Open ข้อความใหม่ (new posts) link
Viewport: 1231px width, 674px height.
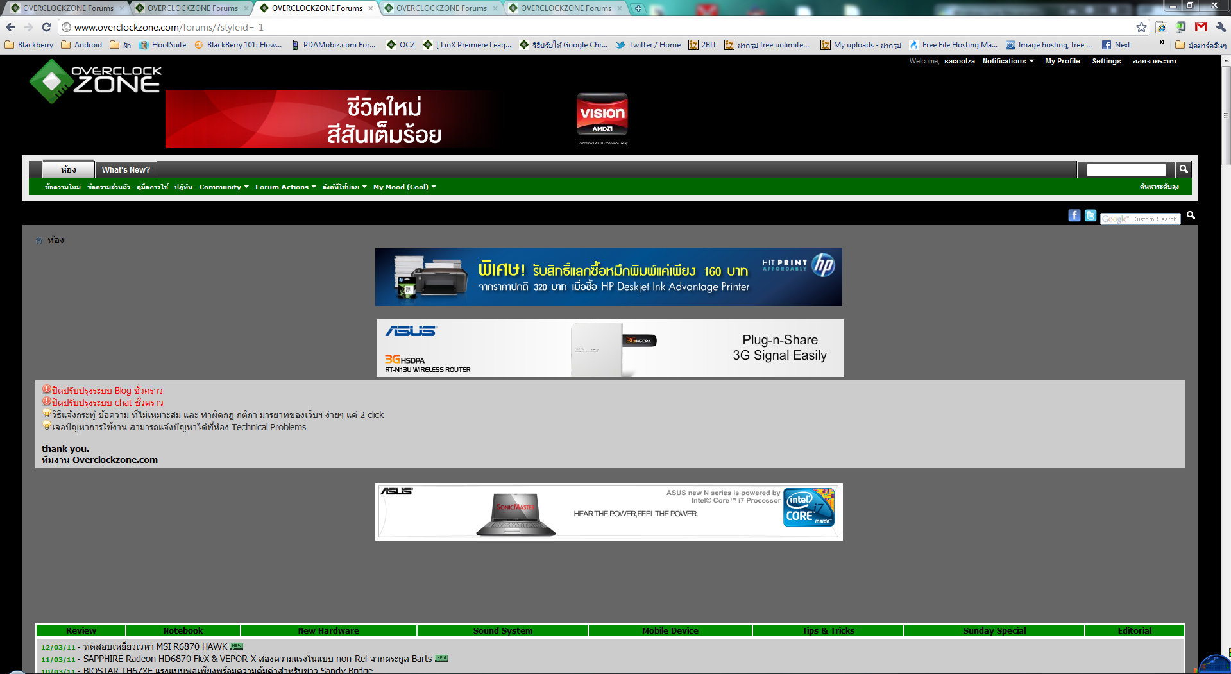click(63, 187)
